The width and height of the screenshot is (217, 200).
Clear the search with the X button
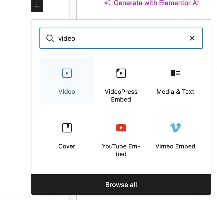tap(192, 38)
